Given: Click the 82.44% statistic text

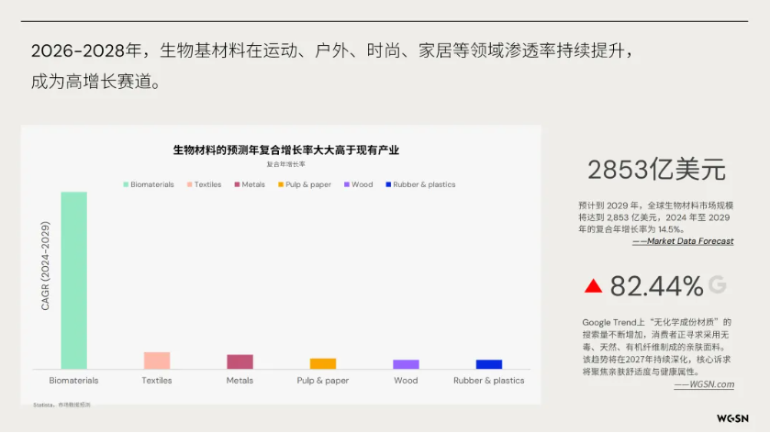Looking at the screenshot, I should [x=656, y=286].
